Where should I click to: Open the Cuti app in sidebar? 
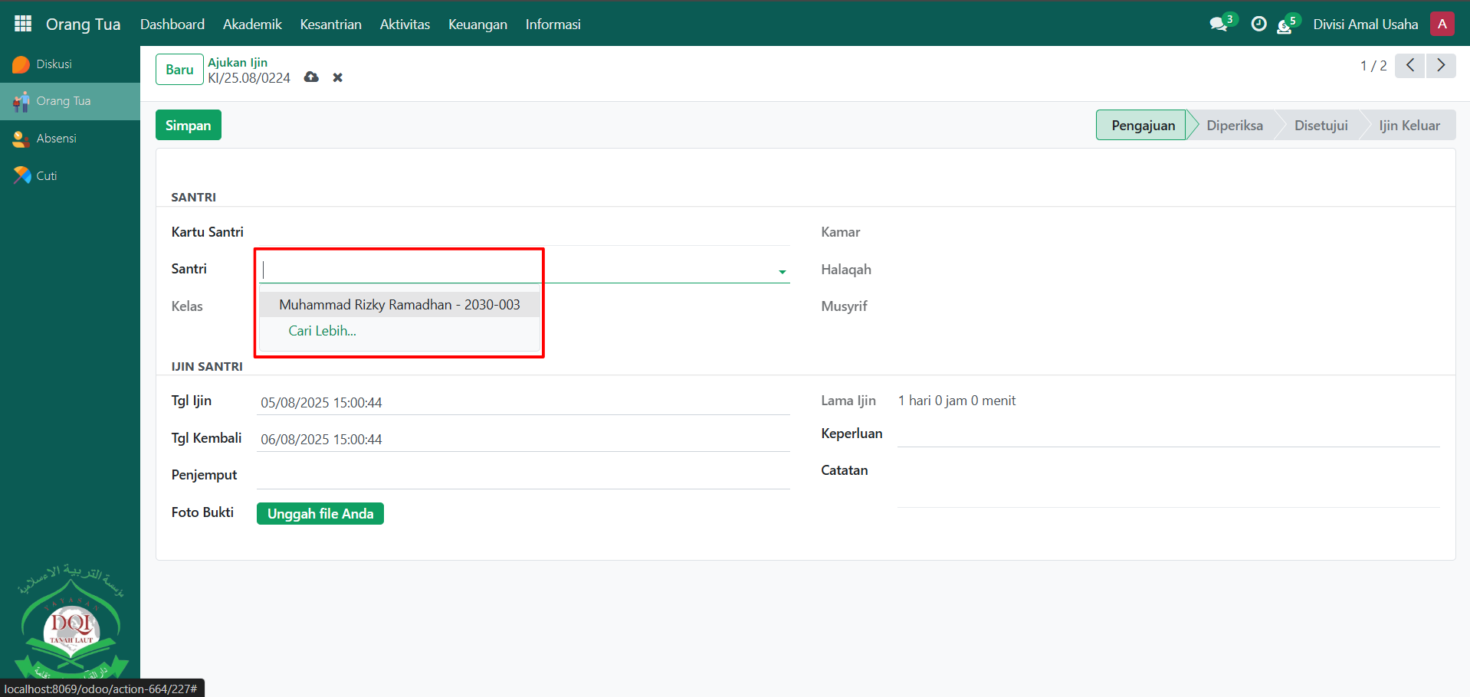(46, 175)
